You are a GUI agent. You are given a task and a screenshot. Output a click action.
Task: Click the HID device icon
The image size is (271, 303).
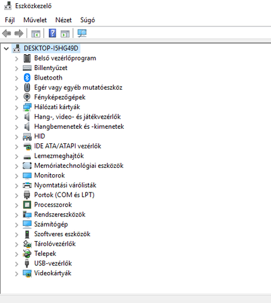27,136
